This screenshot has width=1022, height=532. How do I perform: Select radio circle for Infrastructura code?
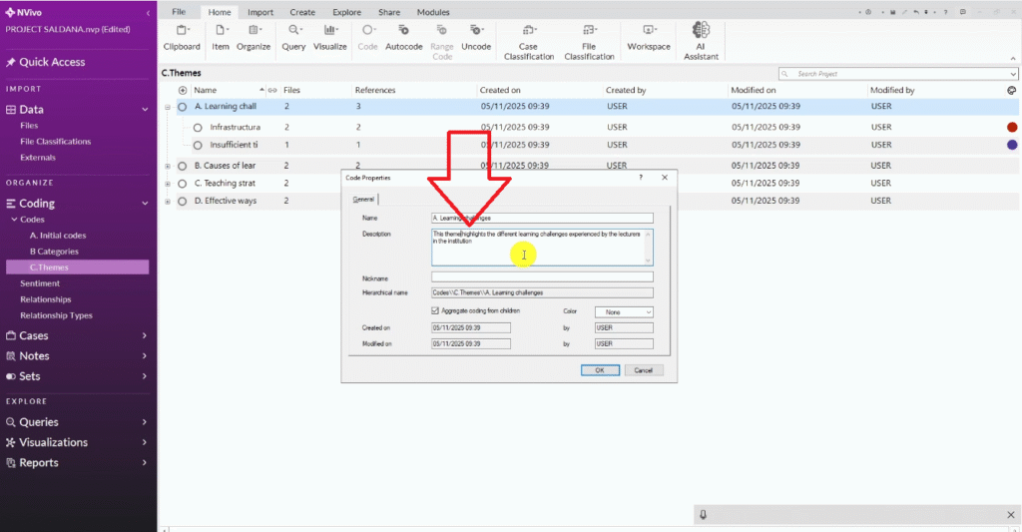(x=198, y=128)
